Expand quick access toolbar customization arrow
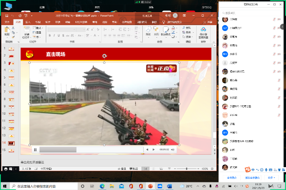The width and height of the screenshot is (286, 190). tap(31, 16)
